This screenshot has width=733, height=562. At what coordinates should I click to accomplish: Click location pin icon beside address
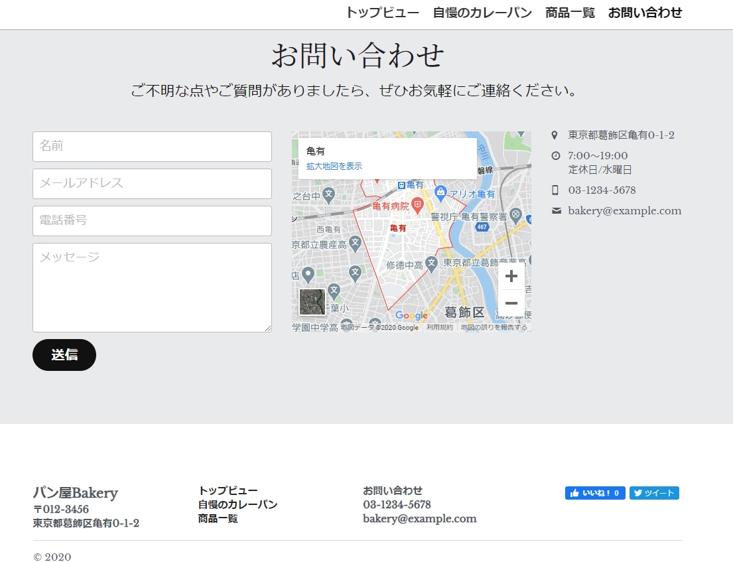coord(555,135)
